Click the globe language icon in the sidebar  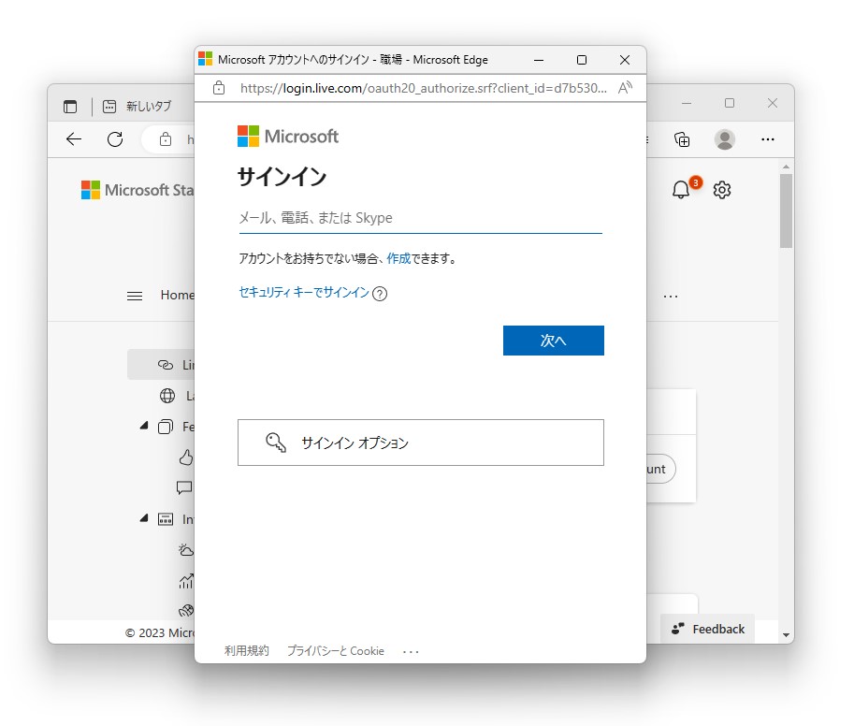pyautogui.click(x=169, y=395)
